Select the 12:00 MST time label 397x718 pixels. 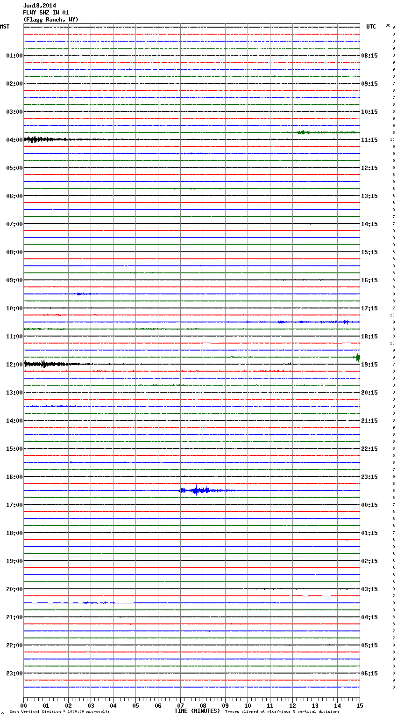pyautogui.click(x=14, y=365)
